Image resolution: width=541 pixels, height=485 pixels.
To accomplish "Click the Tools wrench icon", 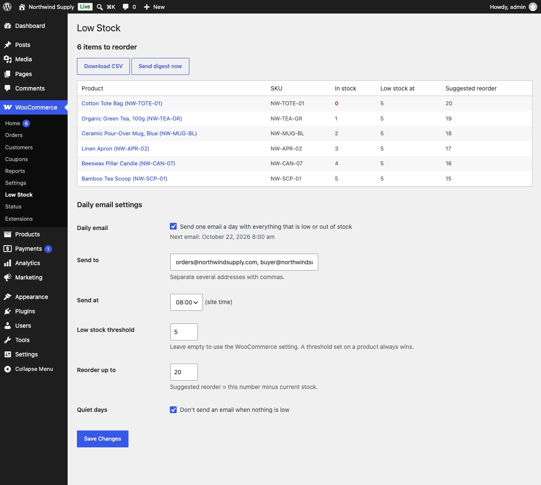I will tap(8, 340).
